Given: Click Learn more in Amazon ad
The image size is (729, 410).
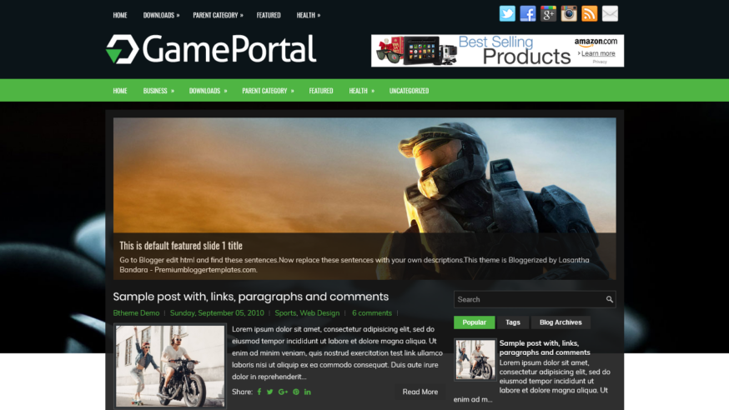Looking at the screenshot, I should (x=598, y=53).
